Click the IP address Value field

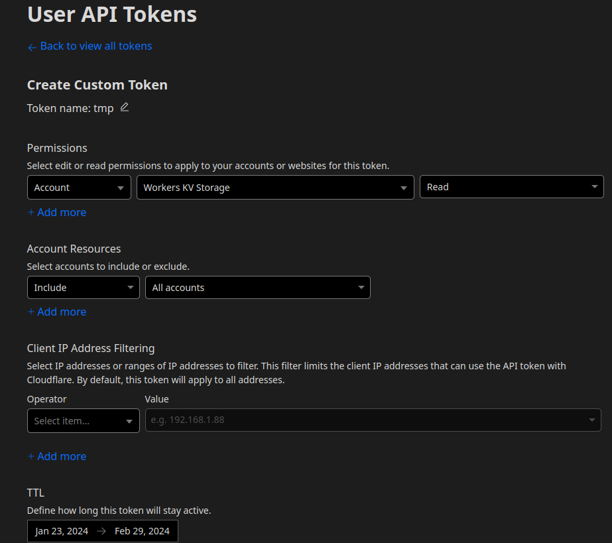tap(373, 420)
